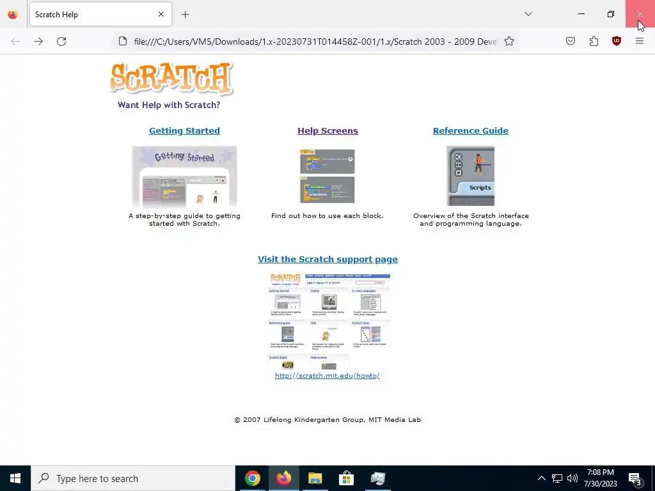Open the scratch.mit.edu/howto/ URL link
655x491 pixels.
tap(327, 375)
